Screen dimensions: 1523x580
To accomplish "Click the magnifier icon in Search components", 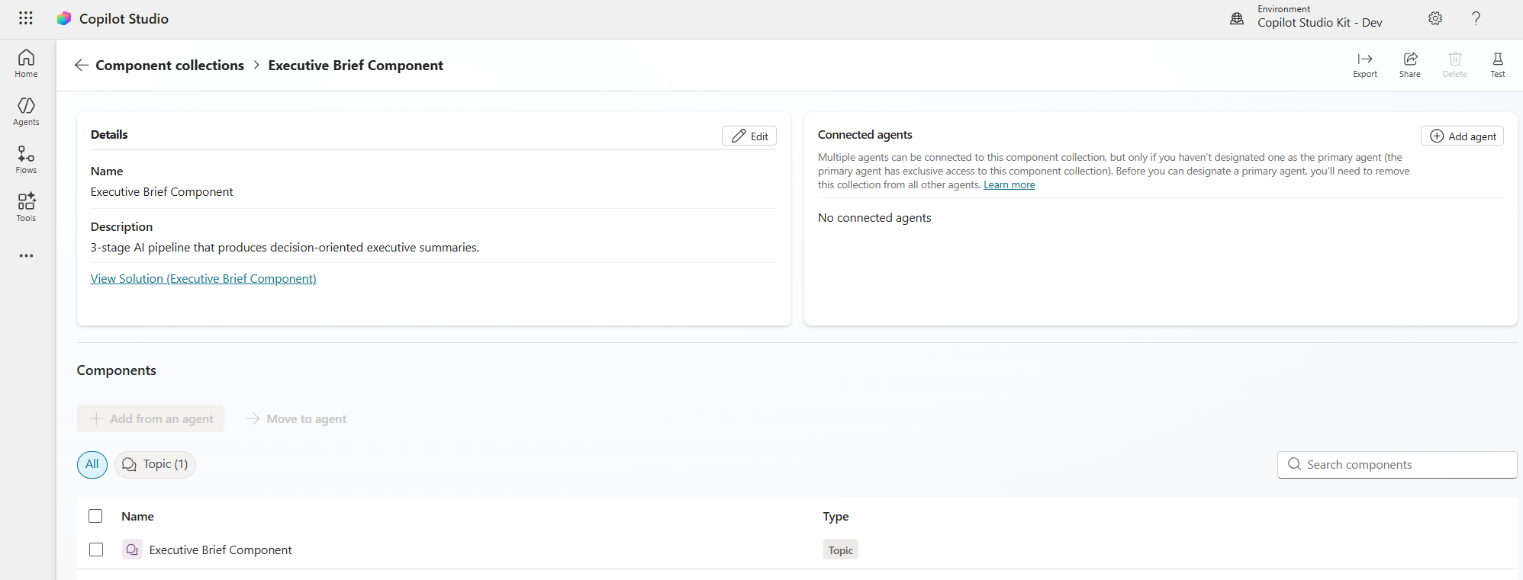I will point(1294,464).
